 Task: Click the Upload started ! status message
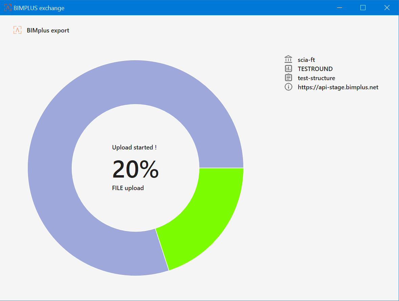click(x=134, y=147)
